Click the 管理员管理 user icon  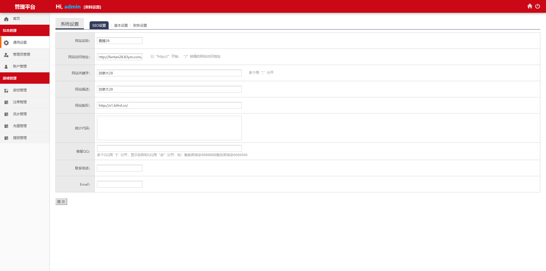click(6, 54)
